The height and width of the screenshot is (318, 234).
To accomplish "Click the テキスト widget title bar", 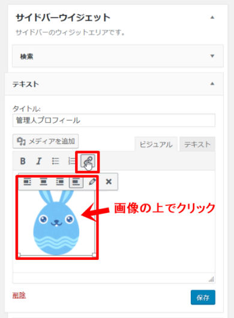I will pyautogui.click(x=114, y=84).
